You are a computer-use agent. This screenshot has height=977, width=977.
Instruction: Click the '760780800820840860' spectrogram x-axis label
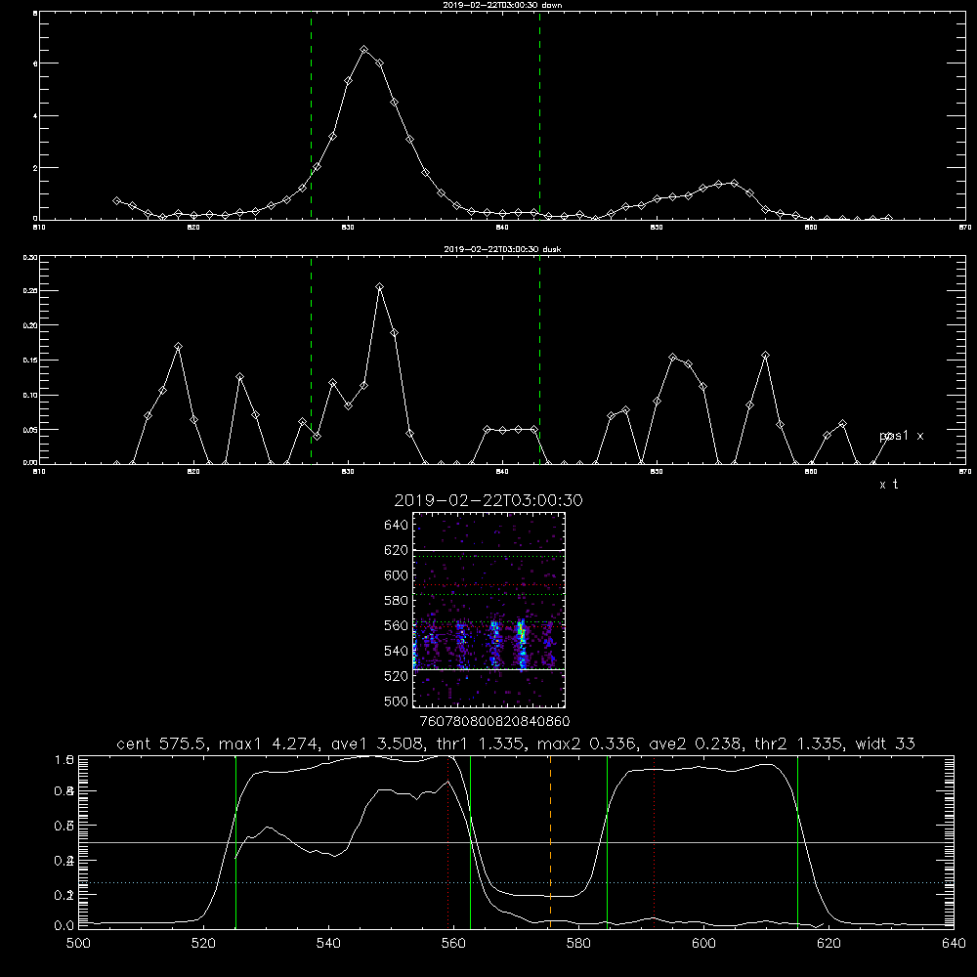pos(494,721)
